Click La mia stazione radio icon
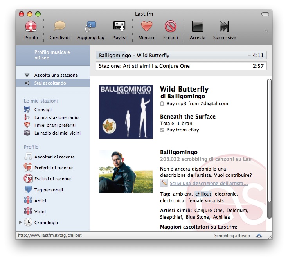The height and width of the screenshot is (261, 288). pos(27,117)
